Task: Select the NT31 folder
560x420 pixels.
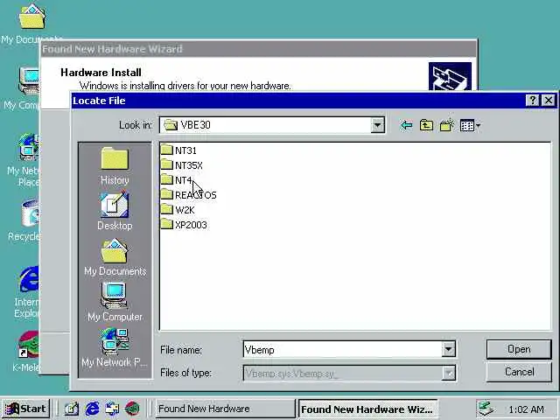Action: coord(178,150)
